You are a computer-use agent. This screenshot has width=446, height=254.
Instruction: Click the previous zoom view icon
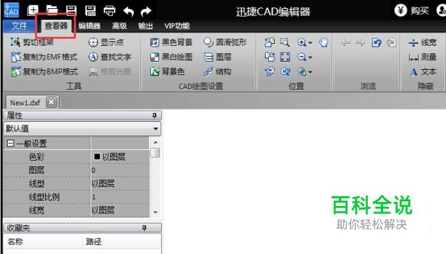pyautogui.click(x=285, y=71)
